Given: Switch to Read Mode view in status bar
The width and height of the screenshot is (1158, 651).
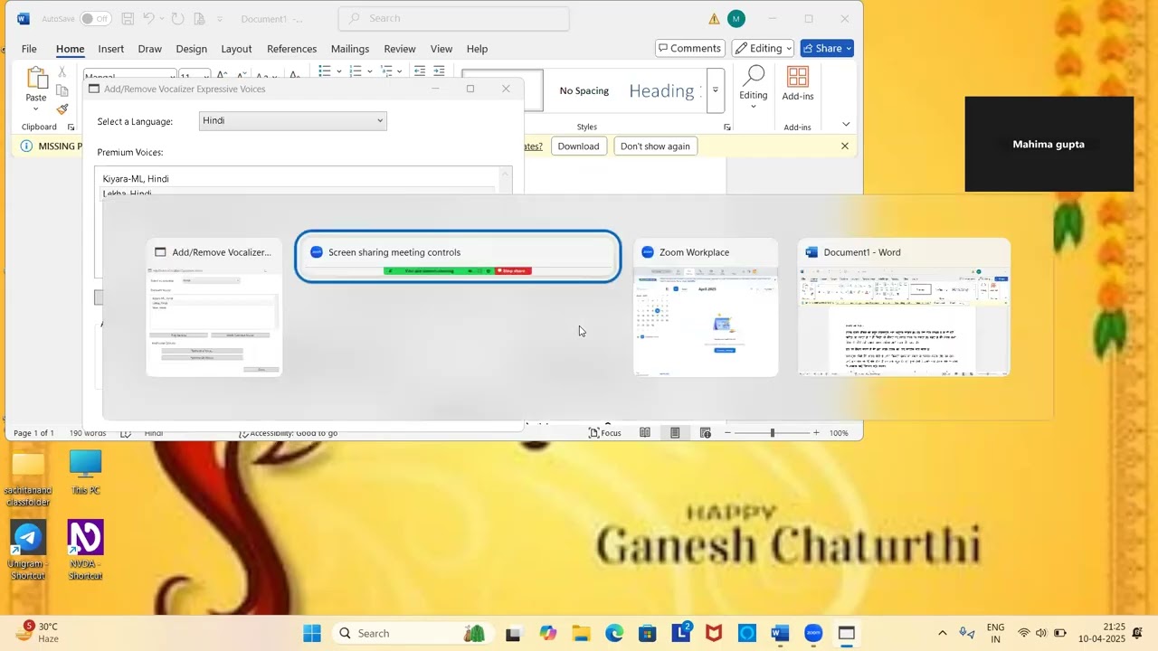Looking at the screenshot, I should 645,433.
